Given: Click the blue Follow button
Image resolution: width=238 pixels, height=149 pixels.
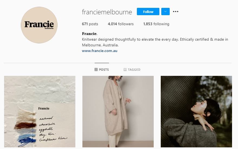Looking at the screenshot, I should click(148, 12).
